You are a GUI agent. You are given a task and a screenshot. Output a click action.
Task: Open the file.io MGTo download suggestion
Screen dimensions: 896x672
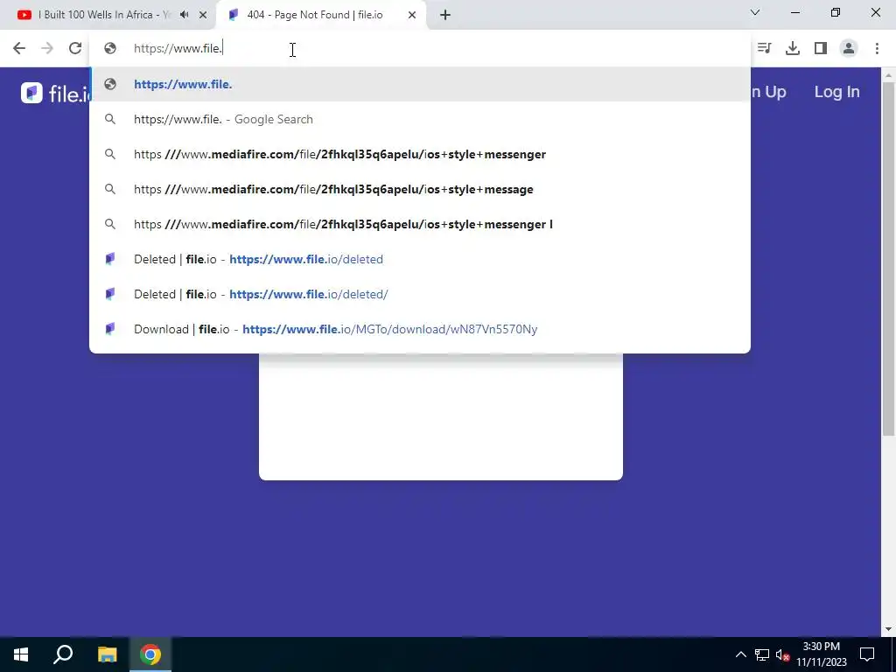click(x=420, y=329)
